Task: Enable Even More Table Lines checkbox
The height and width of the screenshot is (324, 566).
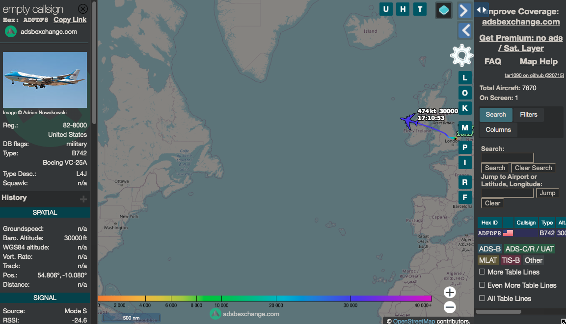Action: pos(482,285)
